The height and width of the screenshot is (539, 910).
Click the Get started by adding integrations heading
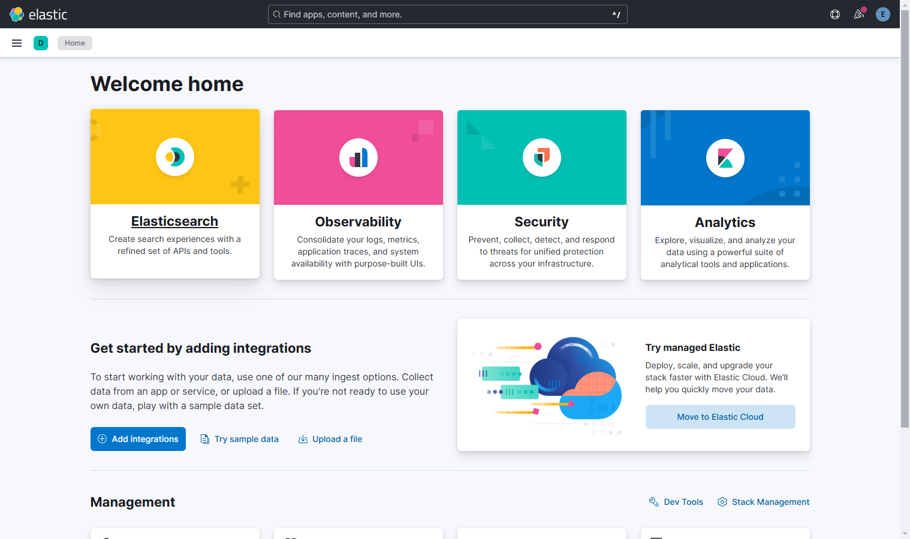click(x=201, y=348)
